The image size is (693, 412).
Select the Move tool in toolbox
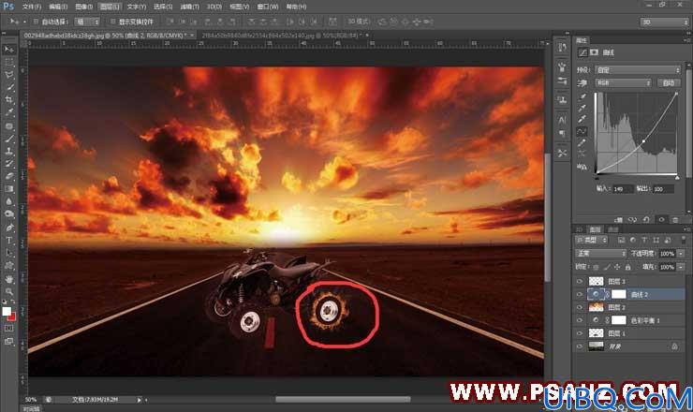tap(8, 50)
